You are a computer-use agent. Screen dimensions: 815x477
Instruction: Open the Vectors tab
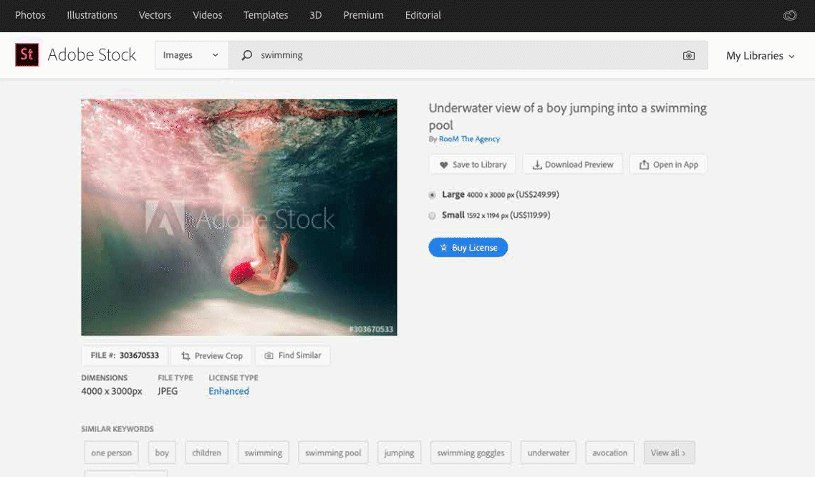[x=155, y=15]
